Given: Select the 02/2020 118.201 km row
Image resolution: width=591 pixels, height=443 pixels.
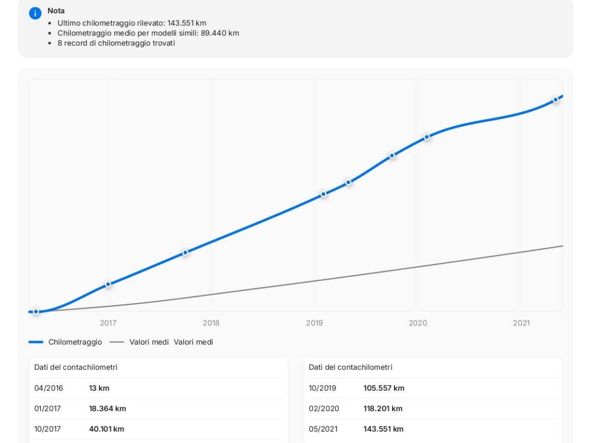Looking at the screenshot, I should point(433,409).
